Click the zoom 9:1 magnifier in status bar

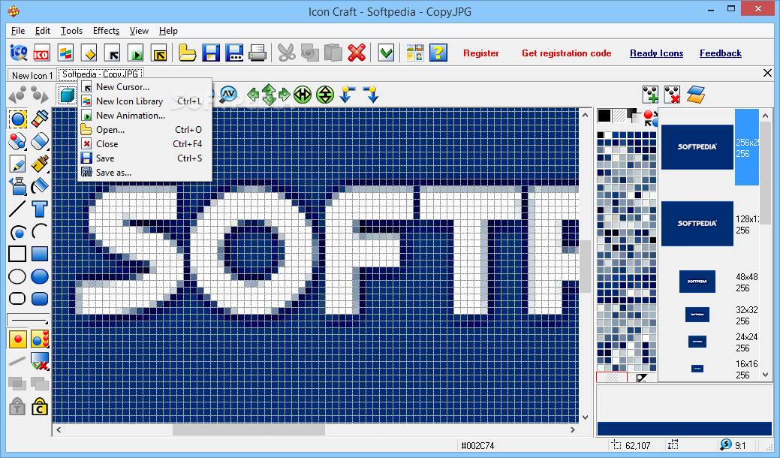[x=726, y=444]
